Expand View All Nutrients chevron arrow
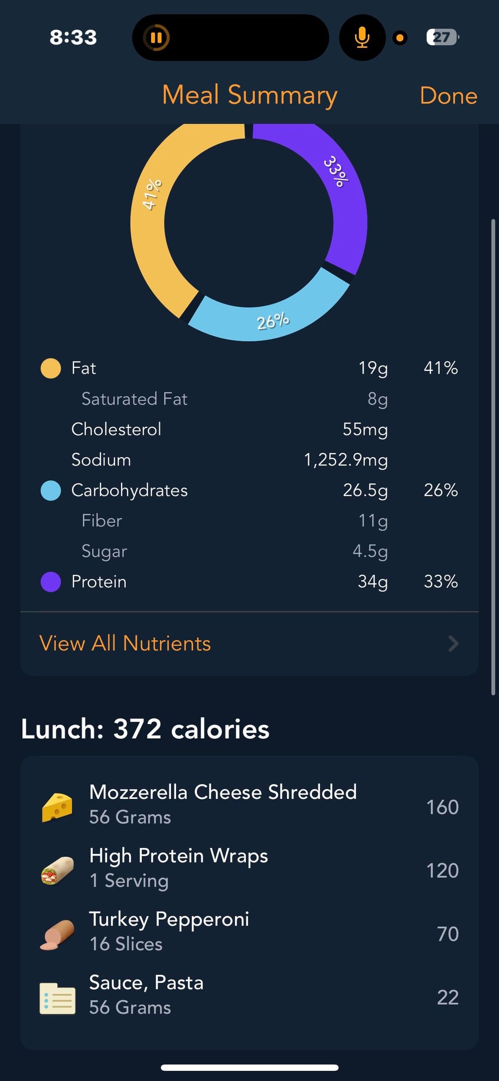499x1081 pixels. (453, 643)
